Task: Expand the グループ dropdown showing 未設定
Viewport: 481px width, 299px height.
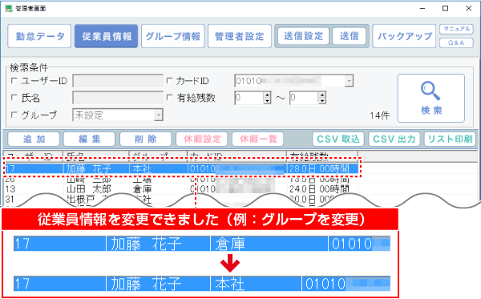Action: (x=158, y=115)
